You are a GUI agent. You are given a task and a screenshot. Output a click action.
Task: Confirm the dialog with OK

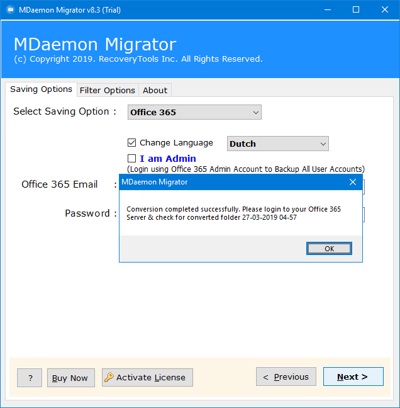click(329, 249)
